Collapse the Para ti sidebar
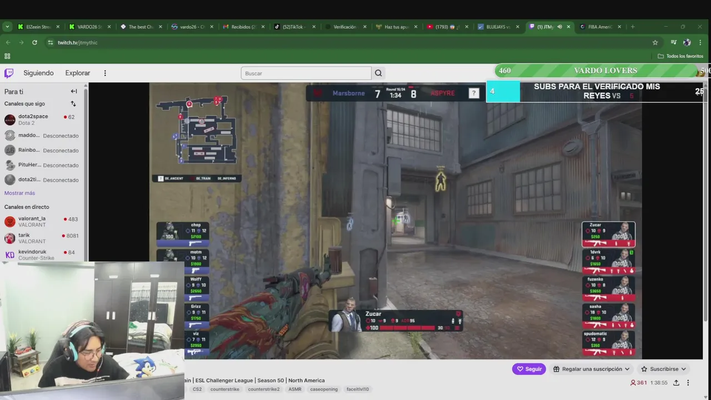The image size is (711, 400). click(73, 91)
